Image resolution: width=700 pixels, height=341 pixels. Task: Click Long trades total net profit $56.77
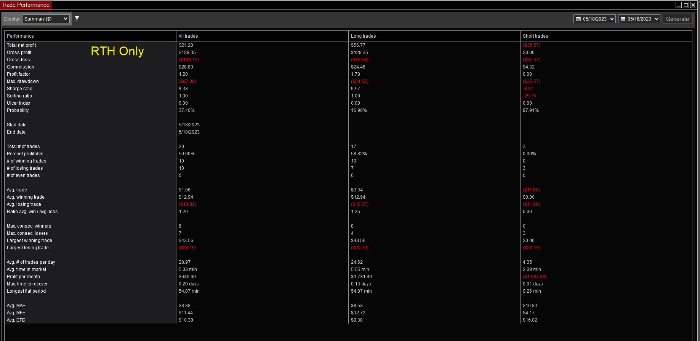[x=358, y=45]
